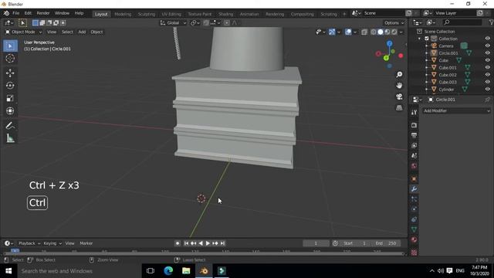Image resolution: width=494 pixels, height=278 pixels.
Task: Switch to the Modeling workspace tab
Action: point(123,14)
